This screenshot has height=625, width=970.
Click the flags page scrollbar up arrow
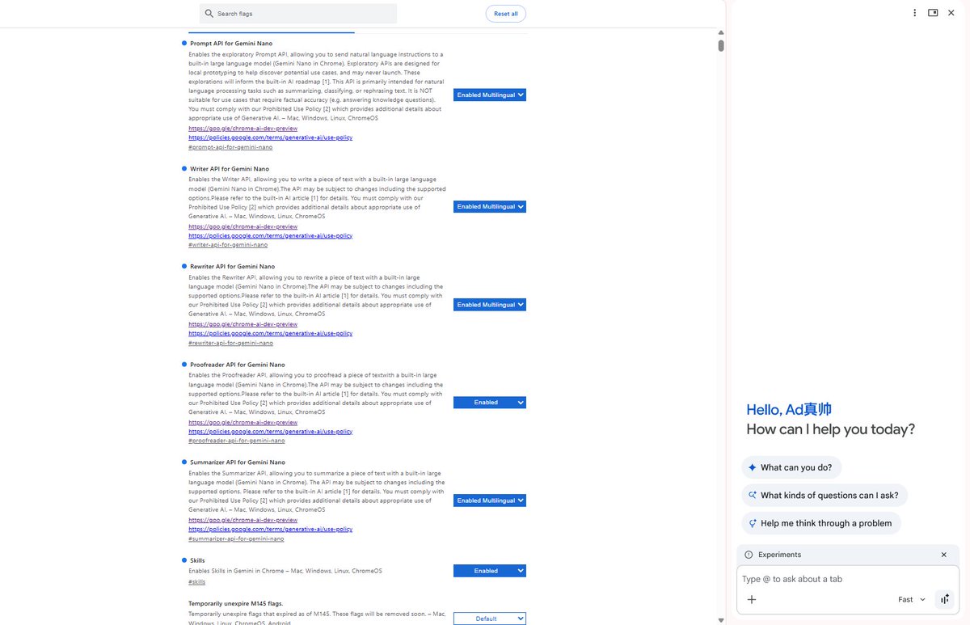pos(721,32)
